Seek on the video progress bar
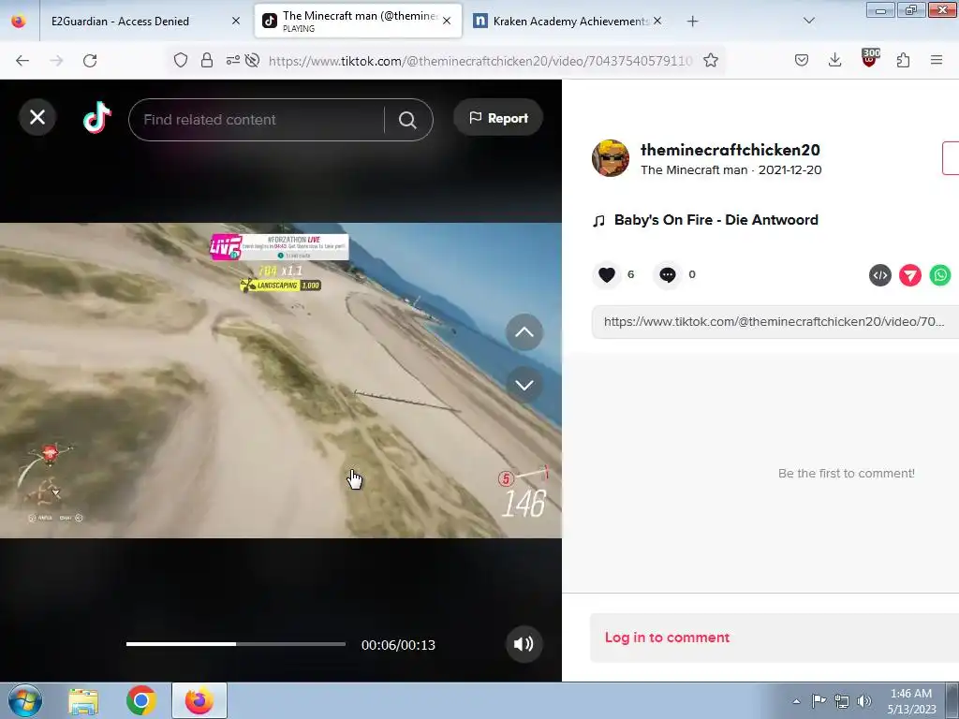This screenshot has width=959, height=719. 235,644
